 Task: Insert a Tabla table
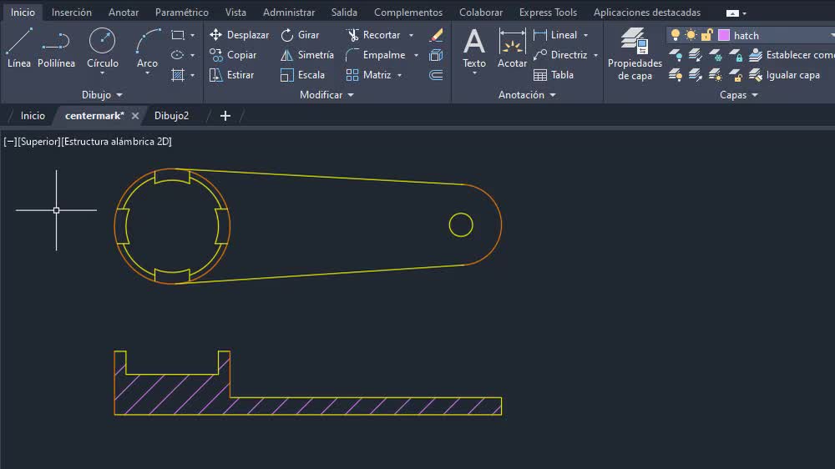[x=554, y=75]
